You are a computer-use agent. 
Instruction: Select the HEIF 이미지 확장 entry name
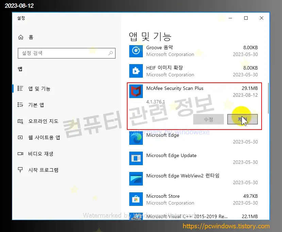click(164, 68)
